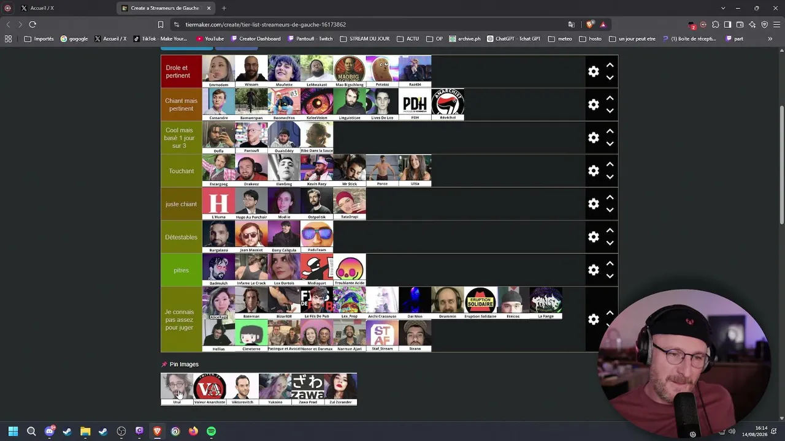Move pitres tier down
The image size is (785, 441).
610,276
